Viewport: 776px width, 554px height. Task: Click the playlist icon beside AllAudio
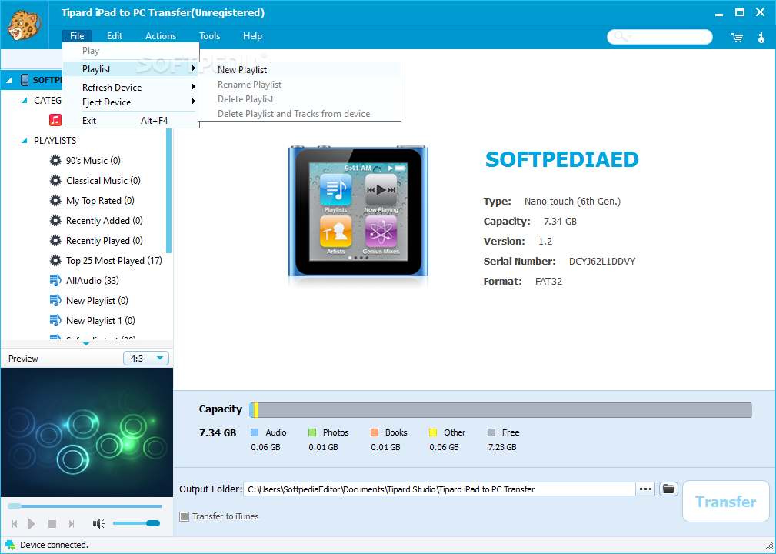pos(55,280)
